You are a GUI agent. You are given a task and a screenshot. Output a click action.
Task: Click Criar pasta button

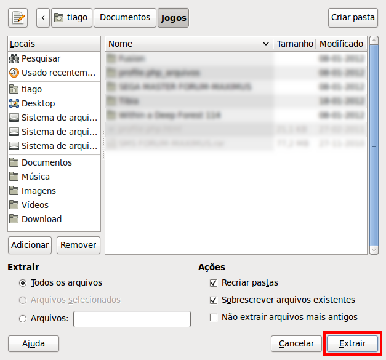coord(353,18)
